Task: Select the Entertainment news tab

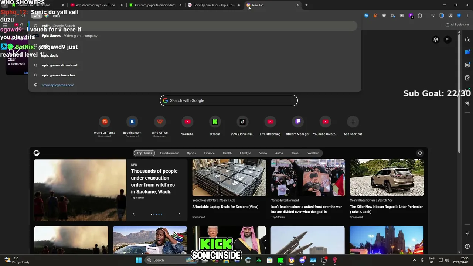Action: [169, 153]
